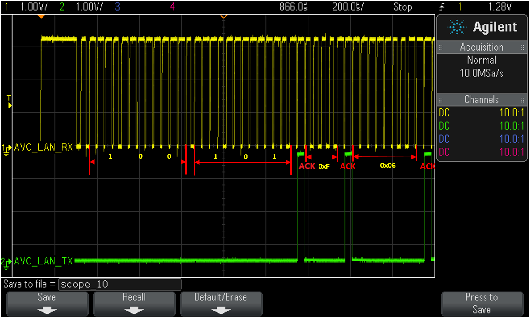Open the Recall softkey menu
This screenshot has height=318, width=529.
tap(134, 304)
